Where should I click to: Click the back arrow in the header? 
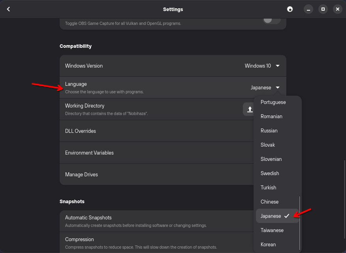(8, 9)
